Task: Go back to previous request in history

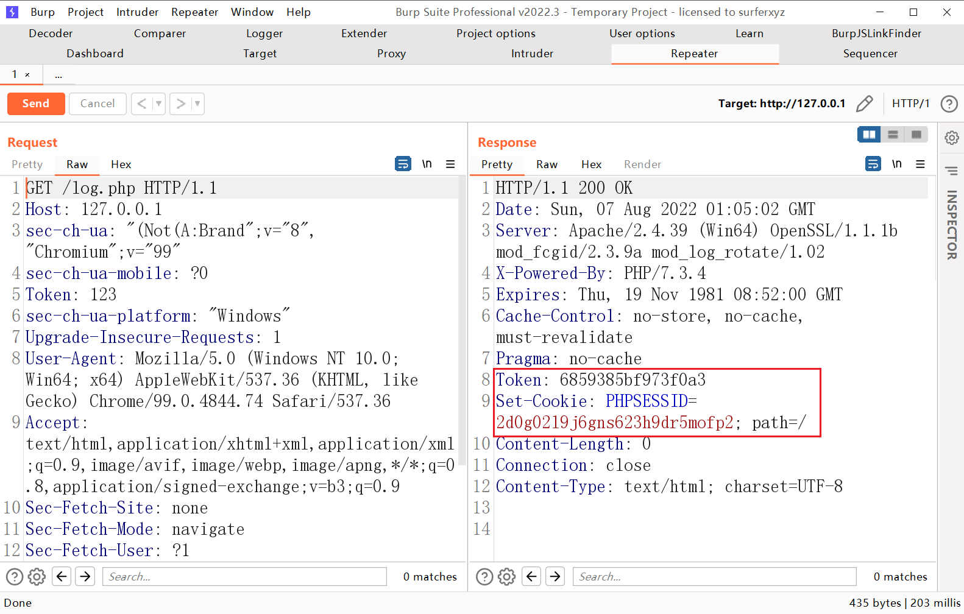Action: point(141,104)
